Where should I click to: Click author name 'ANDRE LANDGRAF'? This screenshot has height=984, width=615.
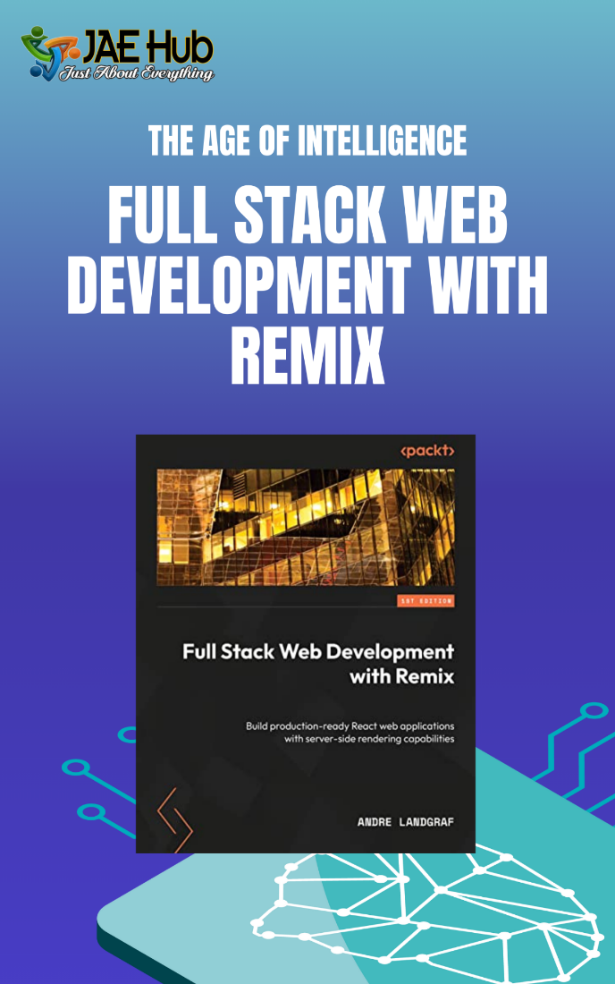click(x=406, y=821)
